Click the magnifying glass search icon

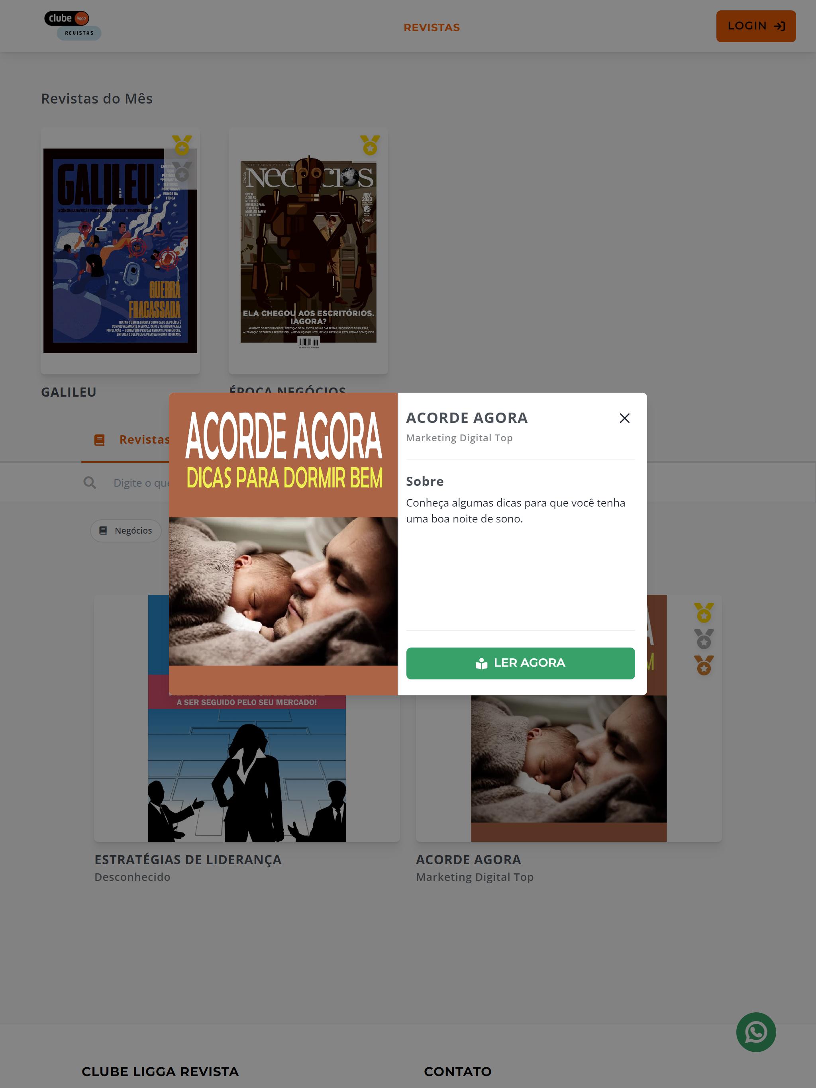coord(90,483)
